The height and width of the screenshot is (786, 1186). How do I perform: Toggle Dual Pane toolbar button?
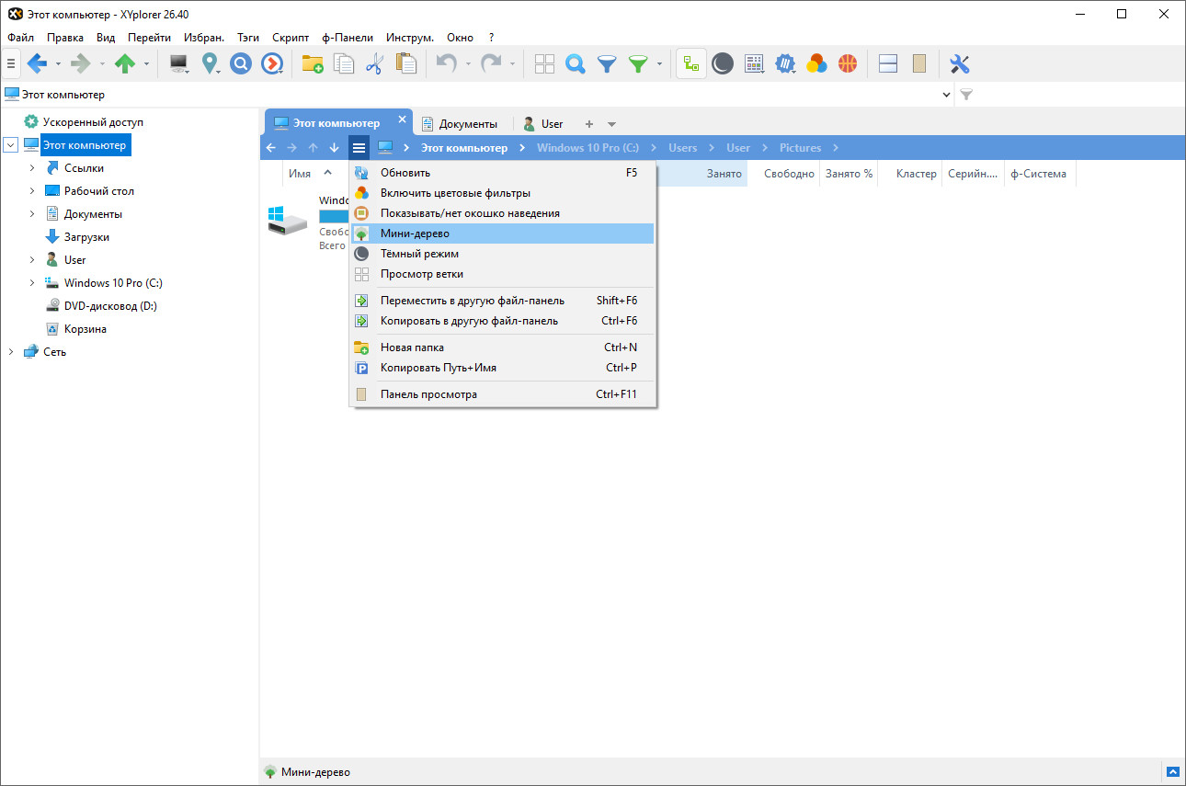888,63
